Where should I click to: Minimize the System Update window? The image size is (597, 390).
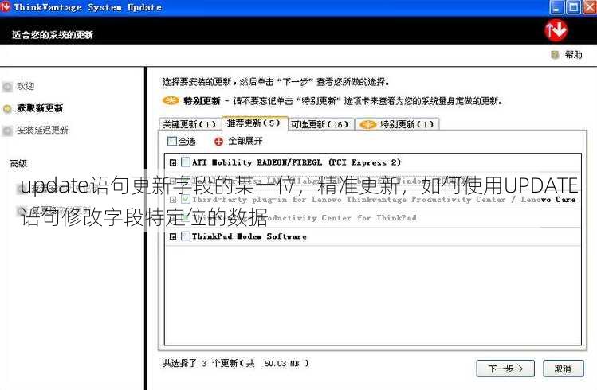click(556, 7)
